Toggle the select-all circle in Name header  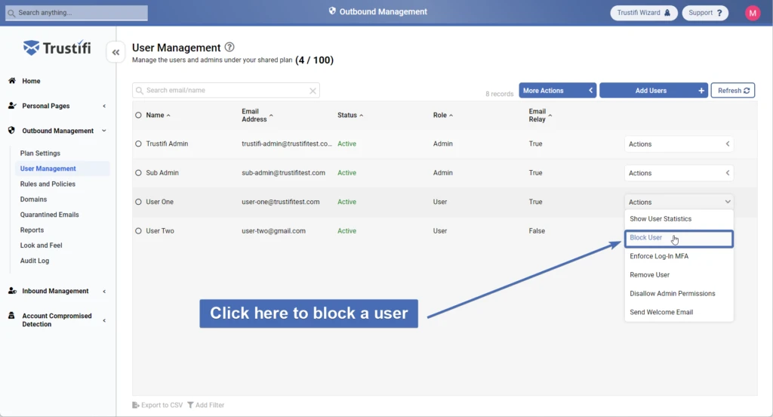(x=138, y=116)
